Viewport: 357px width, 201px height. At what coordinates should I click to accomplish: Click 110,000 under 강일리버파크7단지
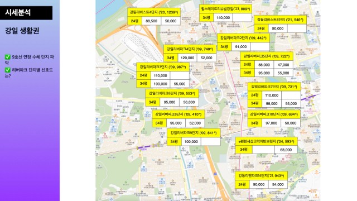pos(272,95)
